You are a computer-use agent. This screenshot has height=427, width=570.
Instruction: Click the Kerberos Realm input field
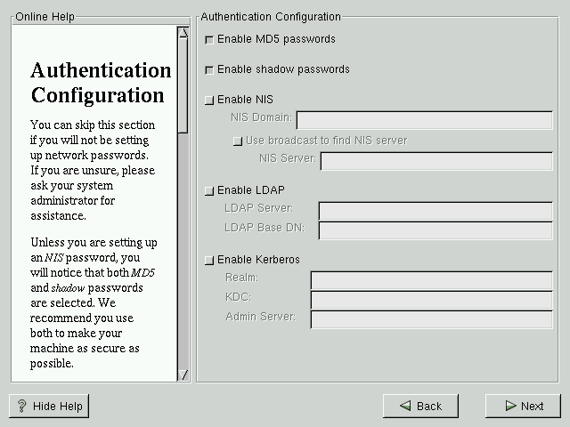(431, 280)
